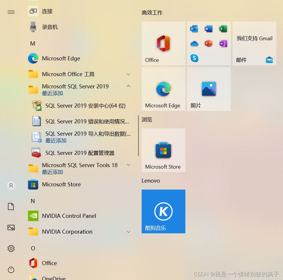Click the 高效工作 group title
This screenshot has height=280, width=283.
[x=152, y=13]
